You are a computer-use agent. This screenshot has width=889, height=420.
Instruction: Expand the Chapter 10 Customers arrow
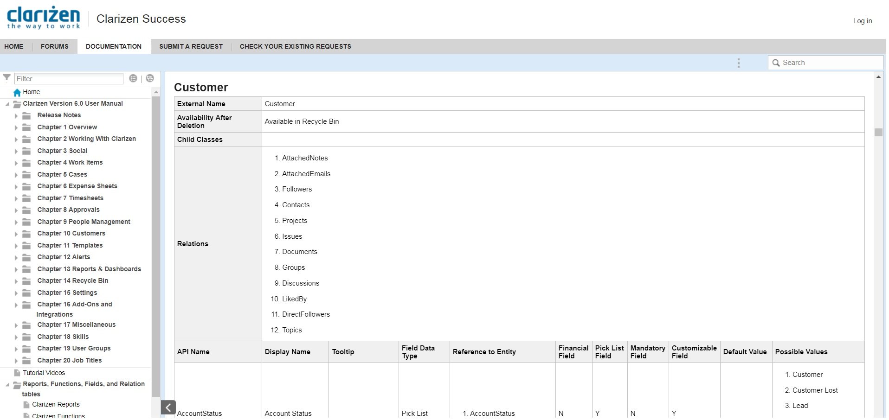point(16,234)
